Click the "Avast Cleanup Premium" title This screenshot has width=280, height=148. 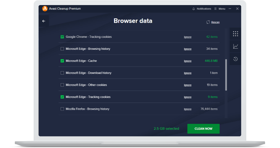click(x=65, y=9)
